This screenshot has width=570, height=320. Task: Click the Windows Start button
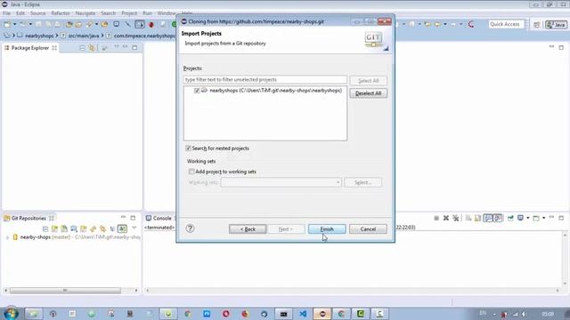[11, 313]
